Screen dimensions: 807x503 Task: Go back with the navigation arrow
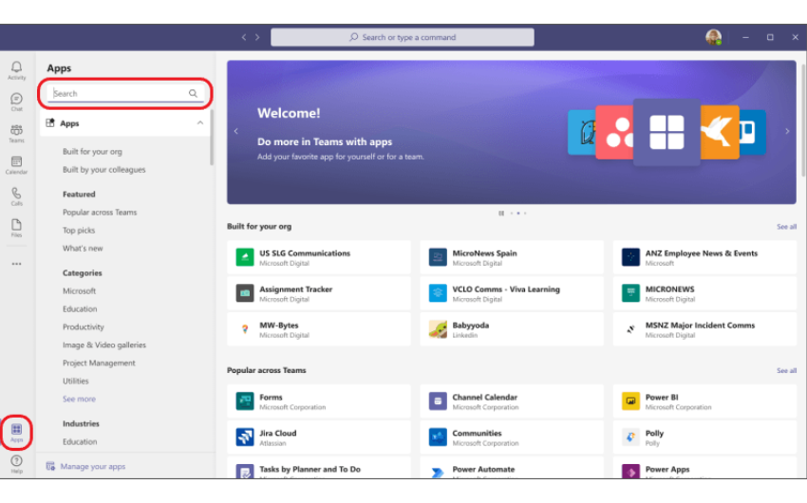(244, 37)
